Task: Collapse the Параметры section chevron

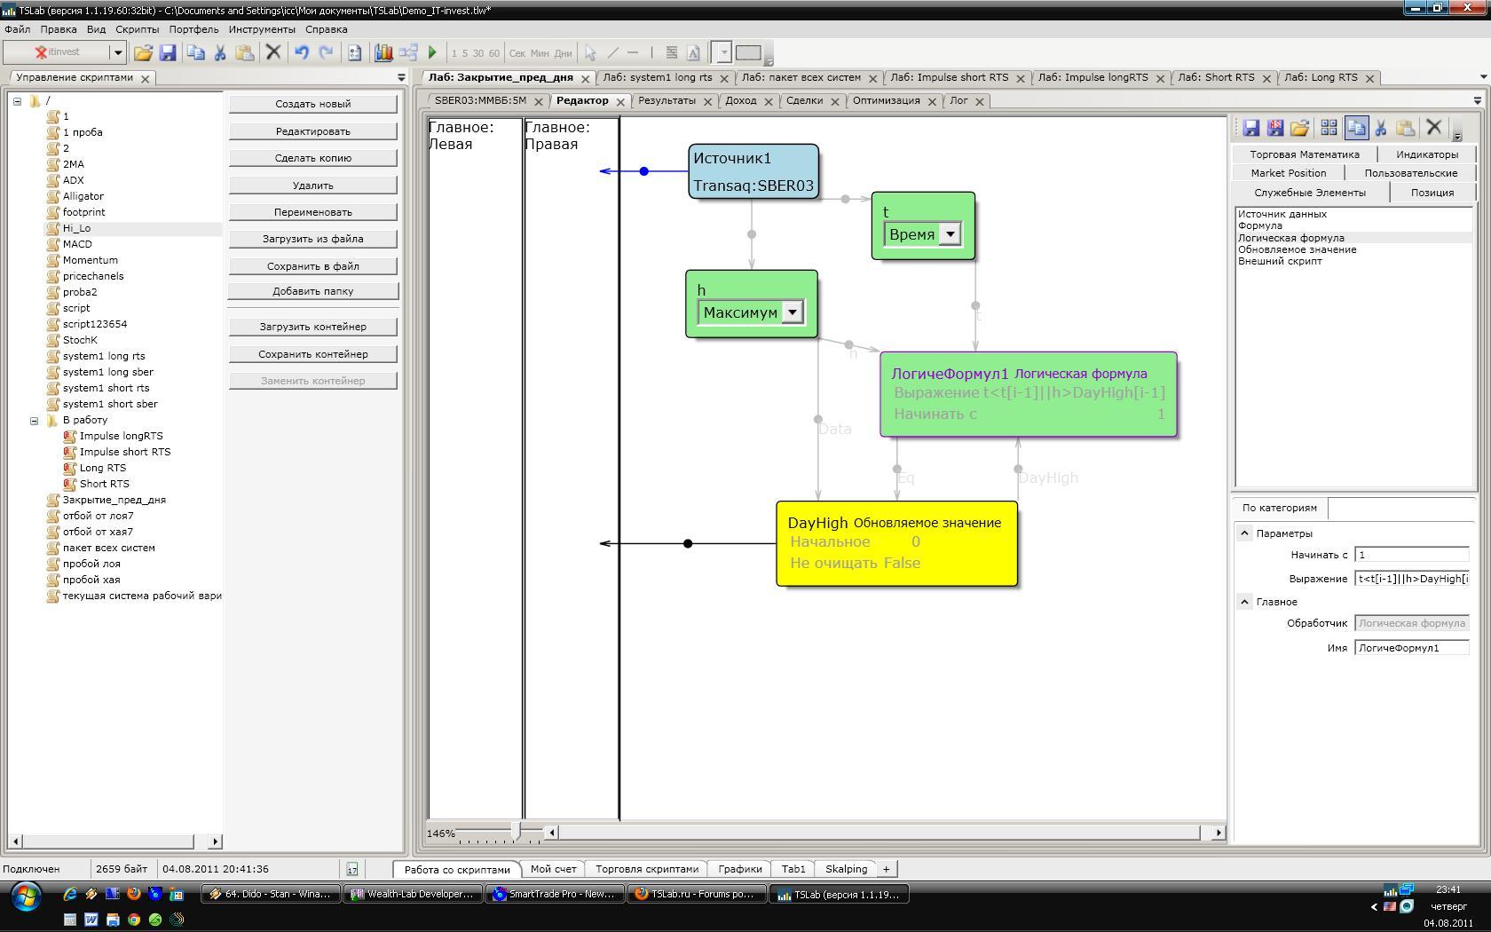Action: 1244,533
